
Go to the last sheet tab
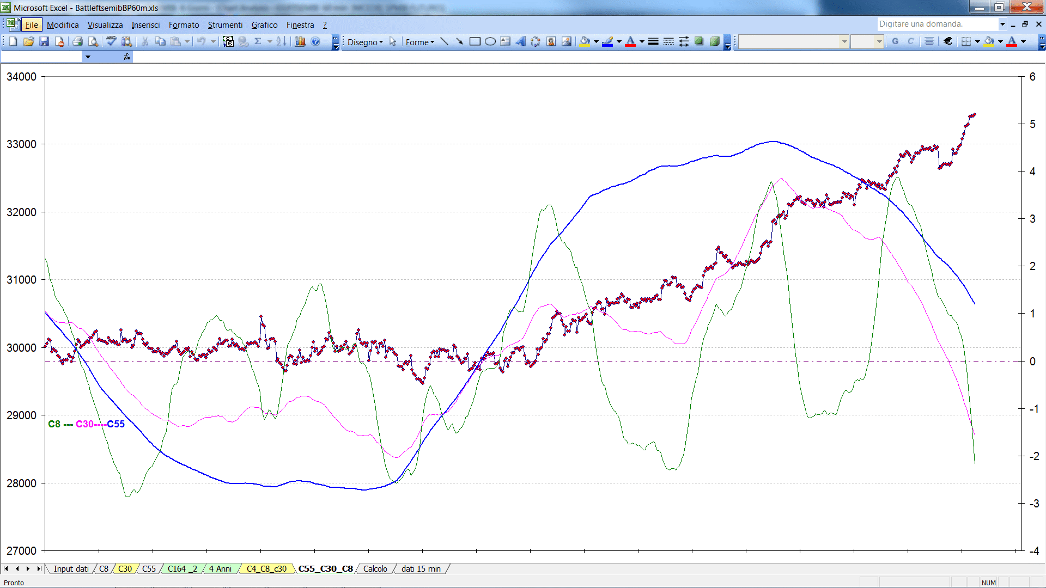click(39, 568)
